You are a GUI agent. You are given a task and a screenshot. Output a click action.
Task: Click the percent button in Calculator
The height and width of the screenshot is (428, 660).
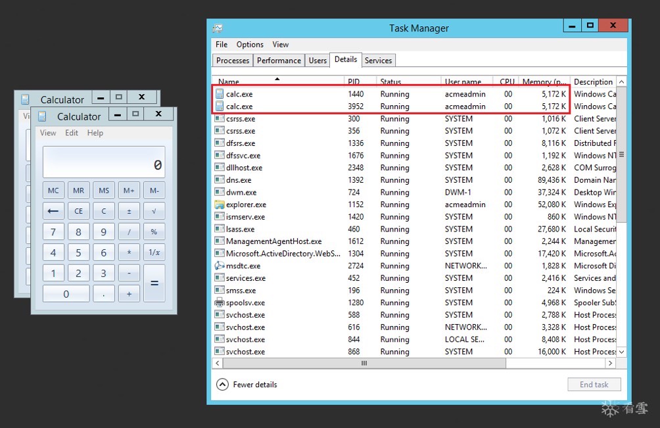coord(154,231)
